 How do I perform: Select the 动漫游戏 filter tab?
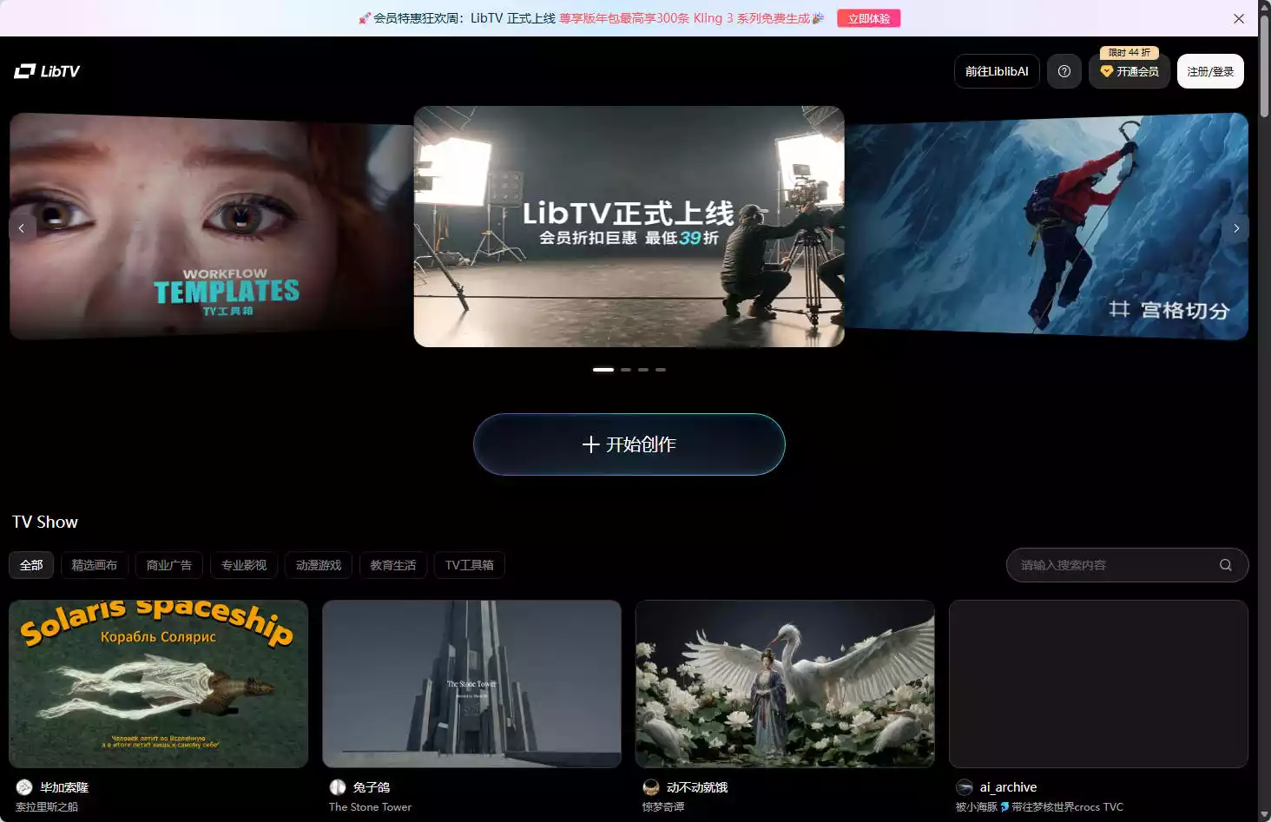pos(318,565)
